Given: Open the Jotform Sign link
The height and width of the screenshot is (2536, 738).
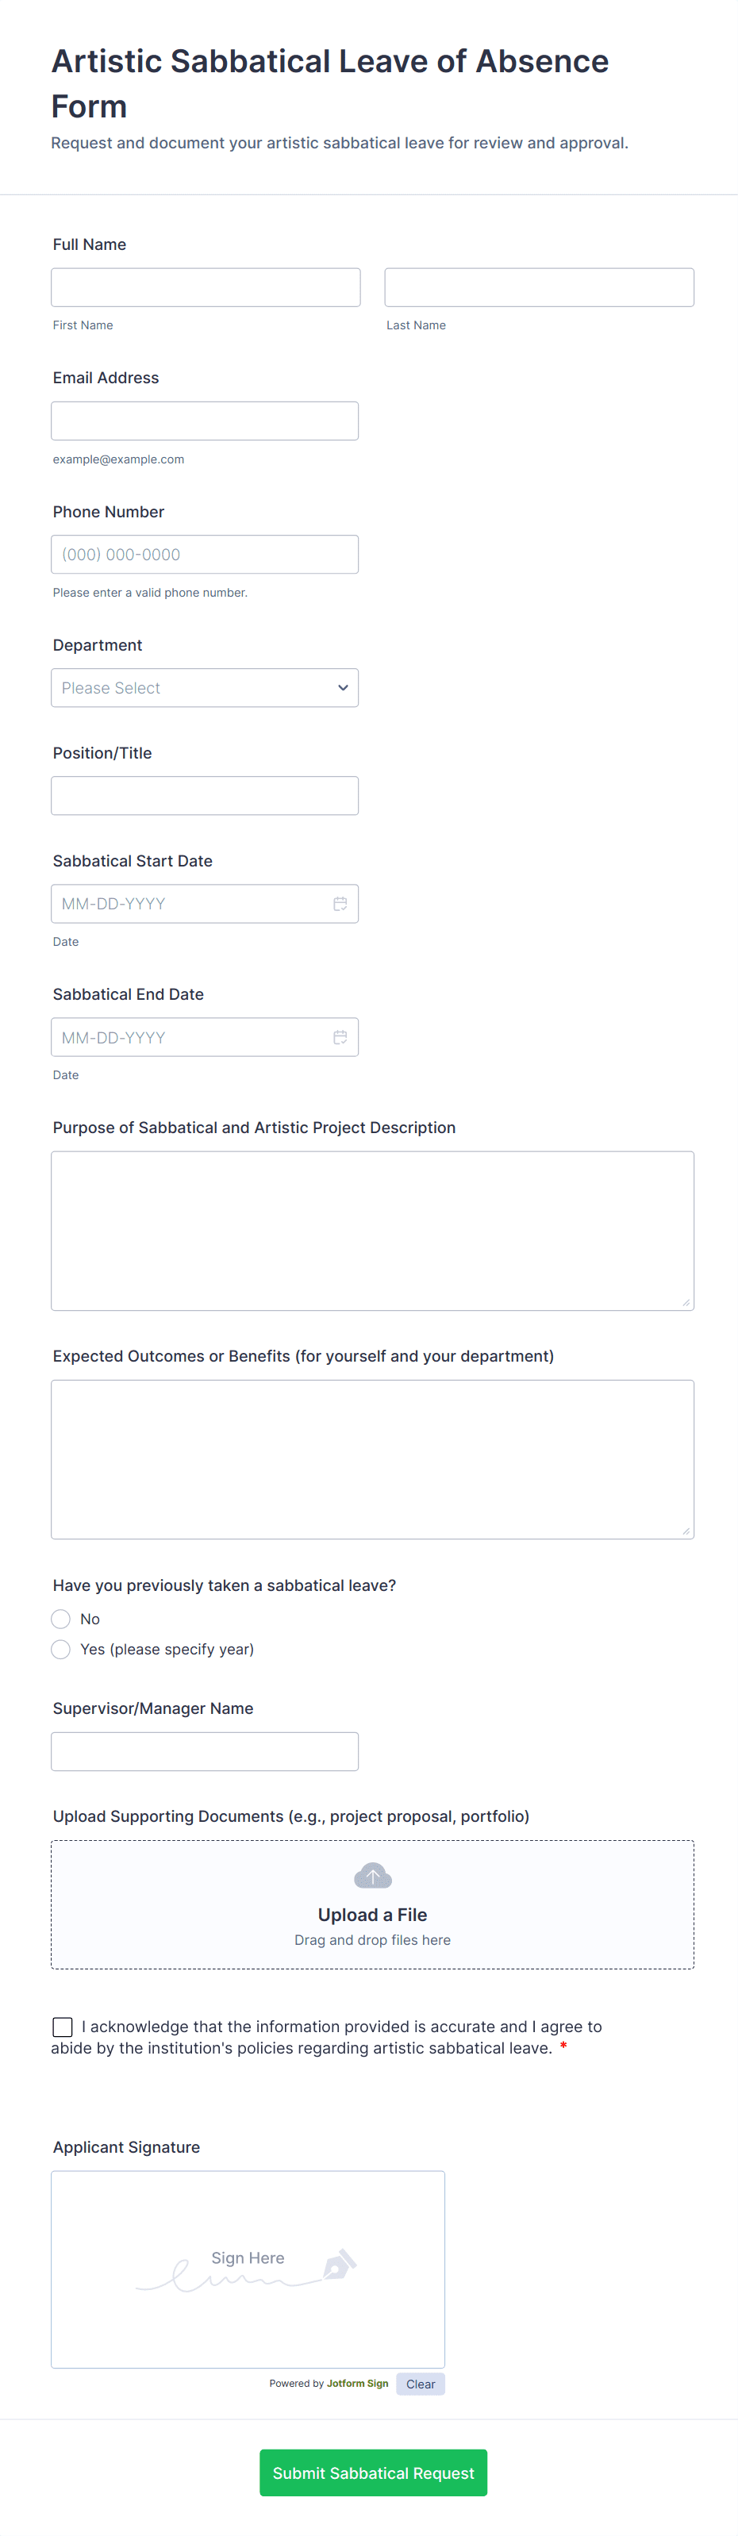Looking at the screenshot, I should [x=357, y=2384].
